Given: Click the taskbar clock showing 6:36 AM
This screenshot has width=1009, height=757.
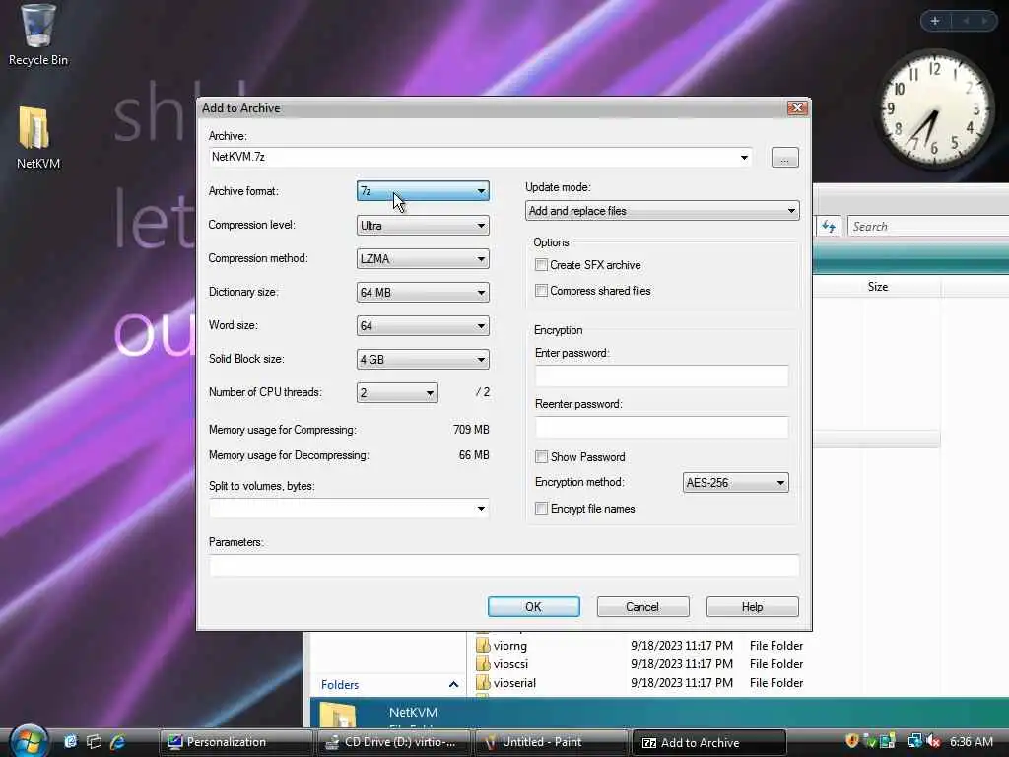Looking at the screenshot, I should point(971,741).
